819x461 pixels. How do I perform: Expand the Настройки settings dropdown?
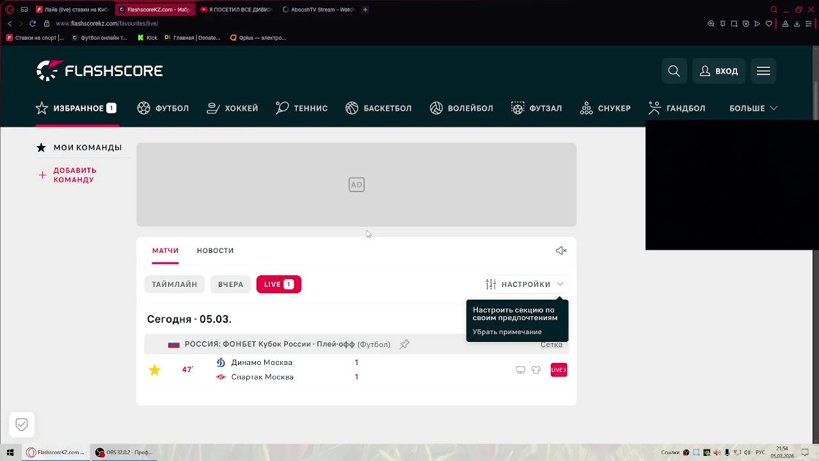click(525, 284)
